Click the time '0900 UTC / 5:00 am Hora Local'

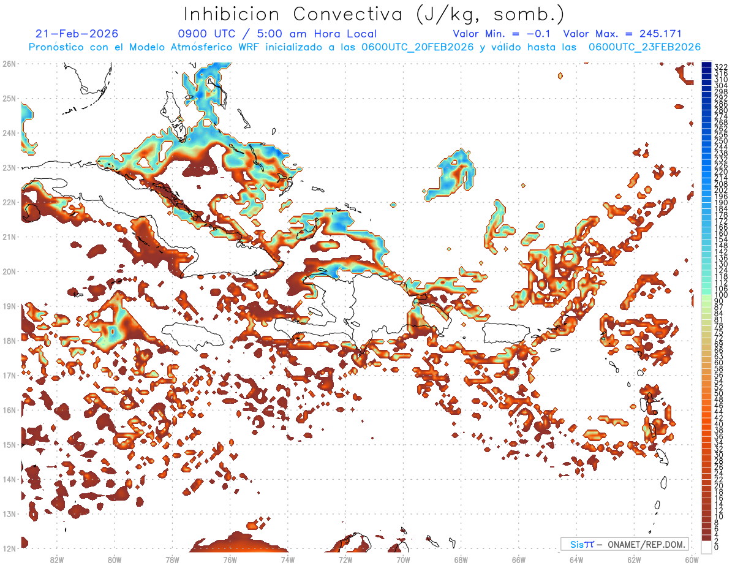coord(277,34)
